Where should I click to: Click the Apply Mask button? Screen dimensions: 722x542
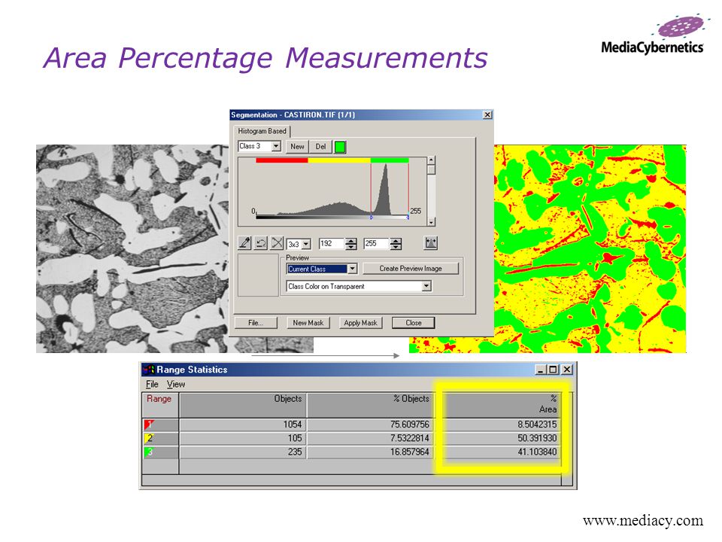point(360,323)
